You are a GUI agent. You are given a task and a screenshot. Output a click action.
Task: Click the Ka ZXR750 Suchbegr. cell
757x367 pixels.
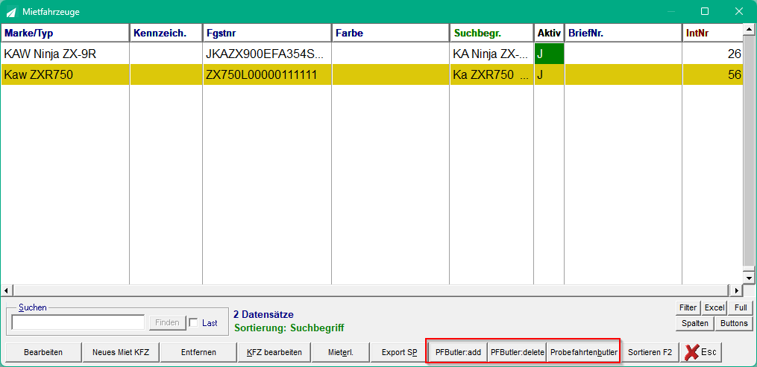click(x=491, y=74)
